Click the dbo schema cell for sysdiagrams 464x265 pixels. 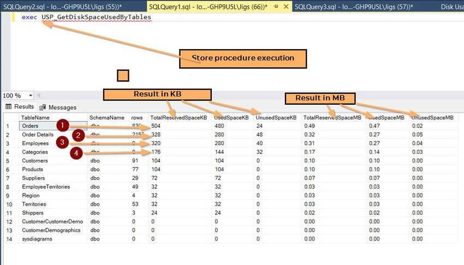108,239
